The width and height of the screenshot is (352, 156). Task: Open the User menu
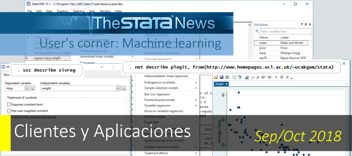point(92,11)
